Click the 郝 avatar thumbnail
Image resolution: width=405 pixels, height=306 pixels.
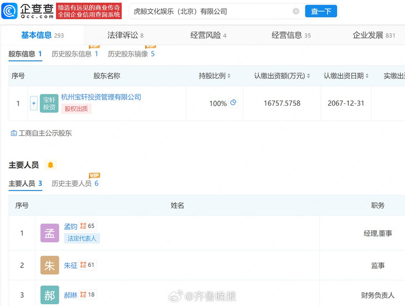(50, 295)
